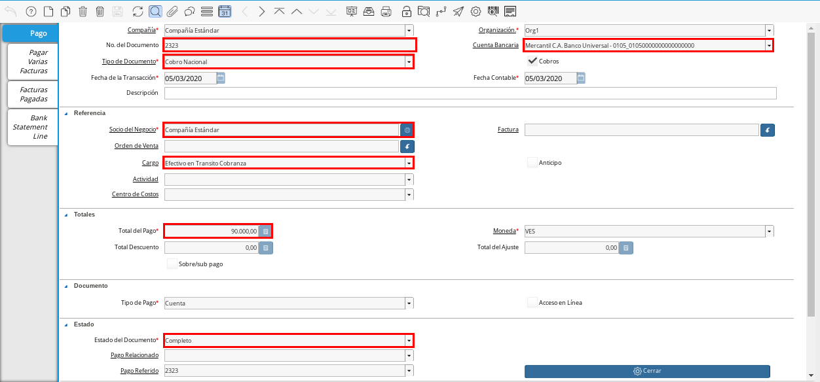Click the Print printer icon
820x382 pixels.
pos(386,11)
